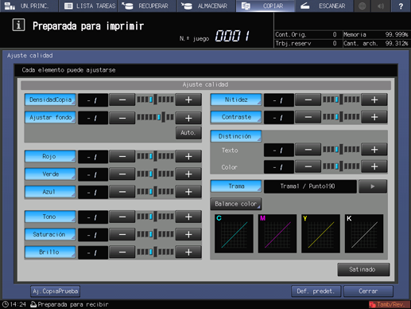
Task: Switch to the LISTA TAREAS tab
Action: point(90,6)
